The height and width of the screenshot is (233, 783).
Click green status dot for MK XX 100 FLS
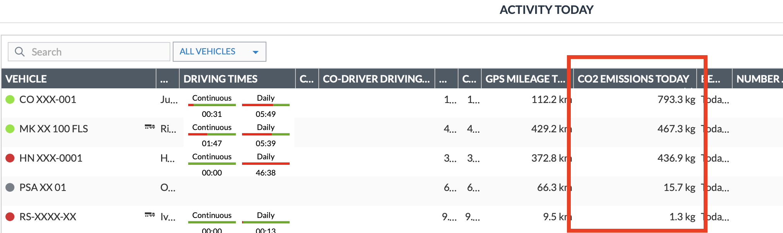click(x=10, y=129)
